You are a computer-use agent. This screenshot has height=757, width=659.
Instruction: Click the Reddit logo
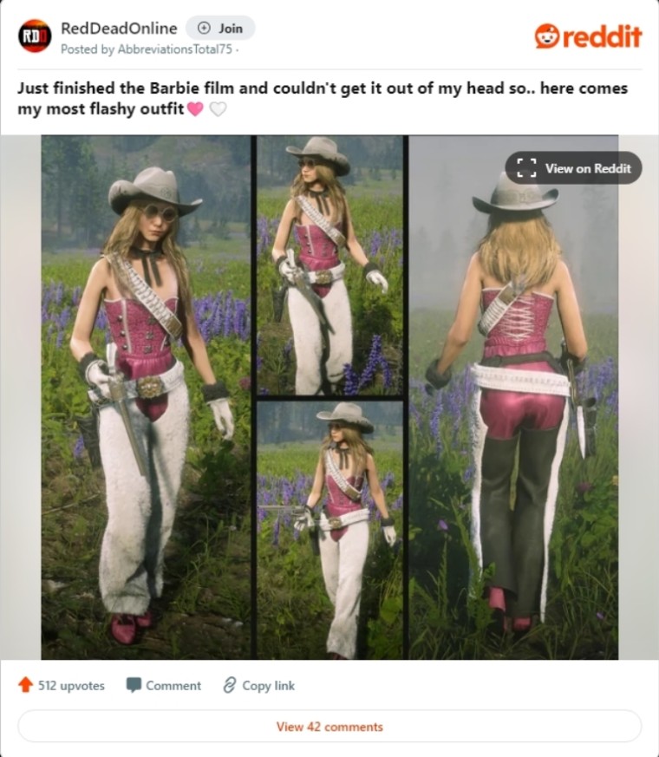pyautogui.click(x=588, y=36)
